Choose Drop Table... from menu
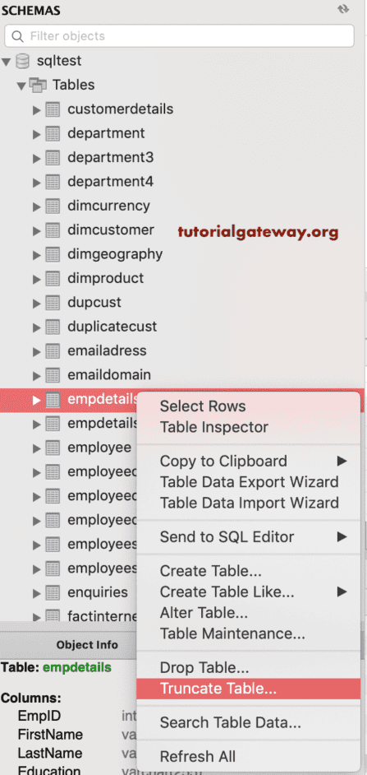 click(249, 668)
